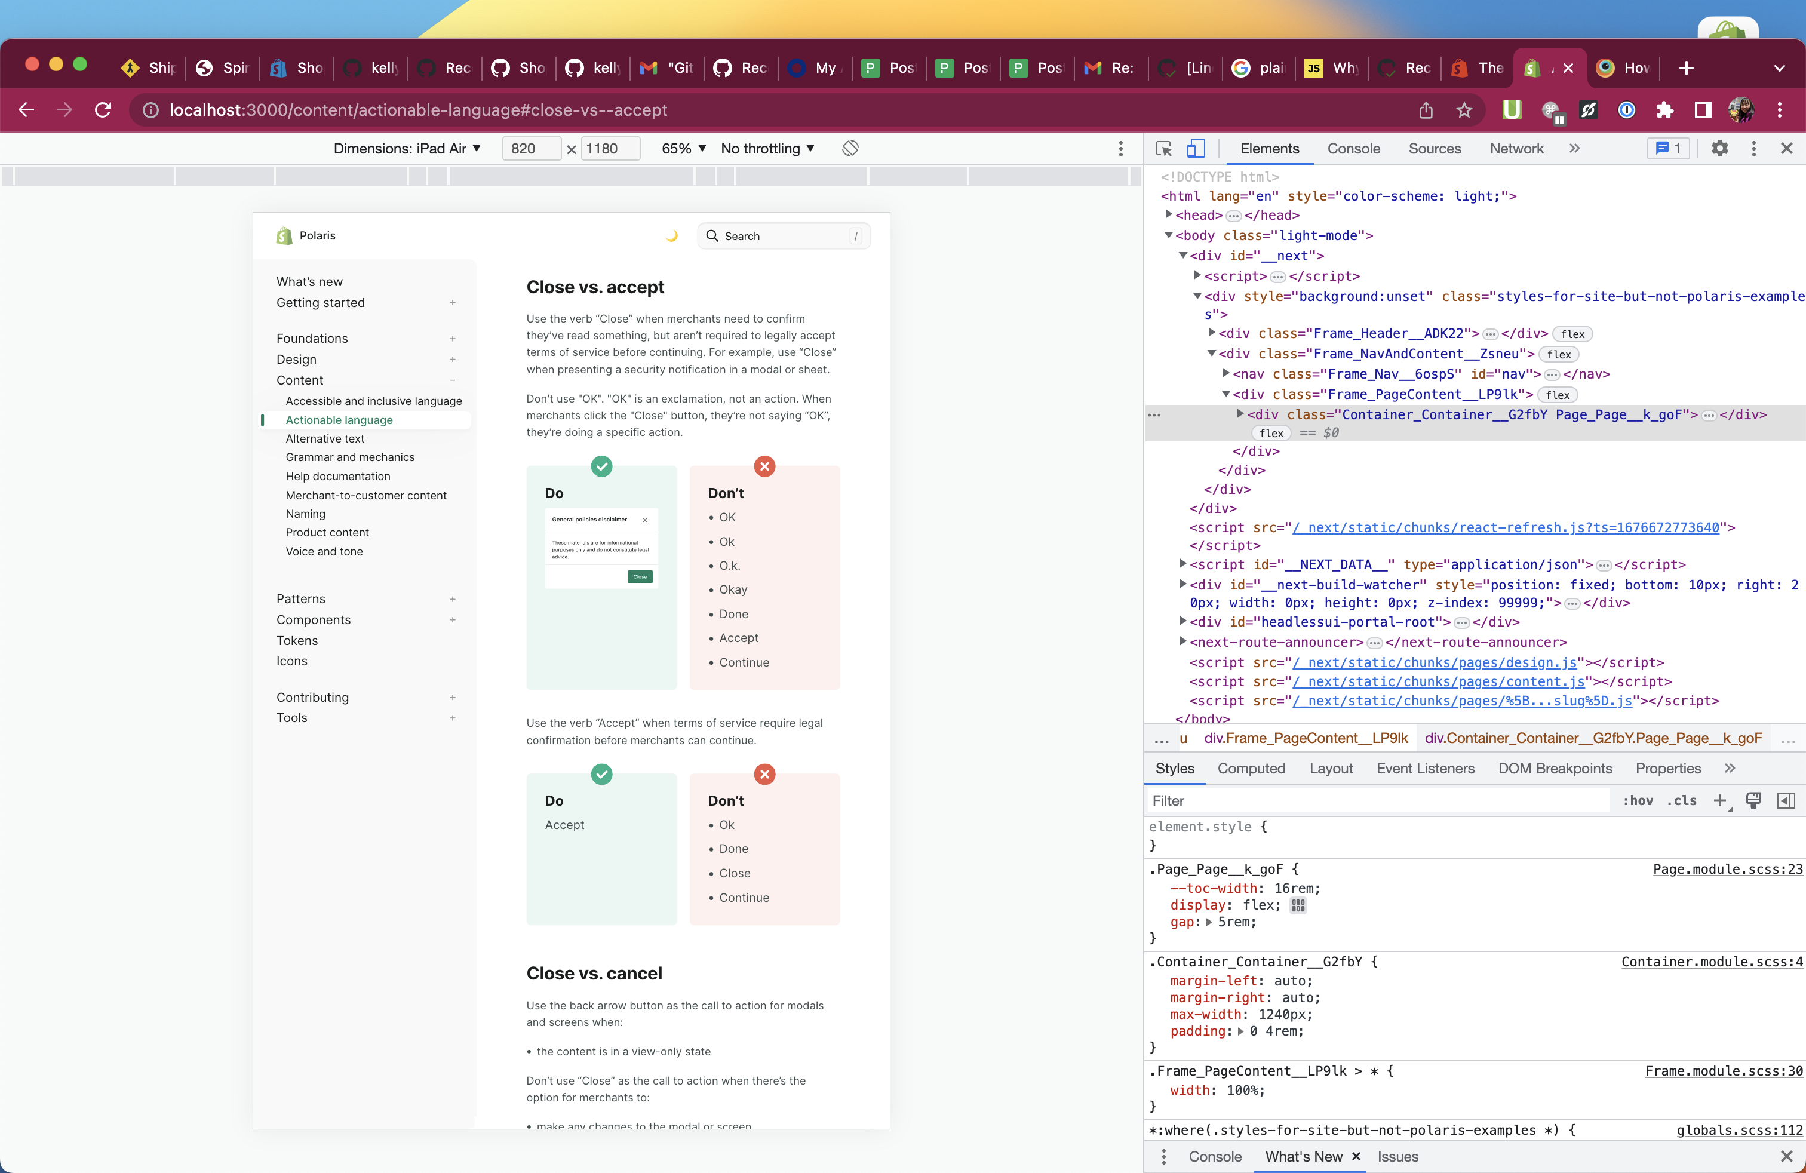Open Page.module.scss:23 source link
The image size is (1806, 1173).
coord(1727,870)
